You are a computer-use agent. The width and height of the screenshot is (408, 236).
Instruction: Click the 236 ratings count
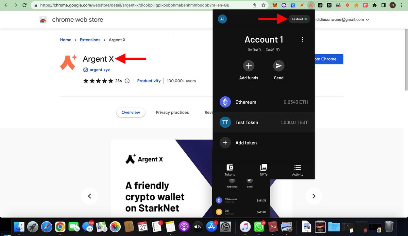(119, 81)
